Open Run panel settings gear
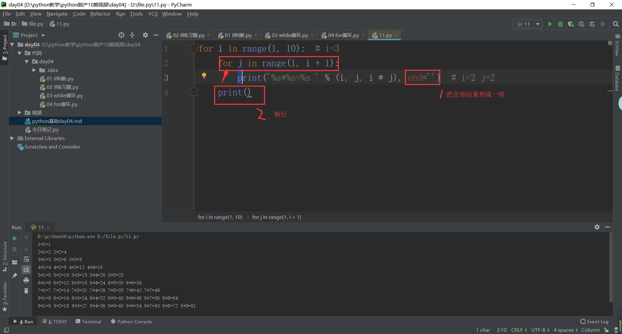Image resolution: width=622 pixels, height=334 pixels. [597, 227]
